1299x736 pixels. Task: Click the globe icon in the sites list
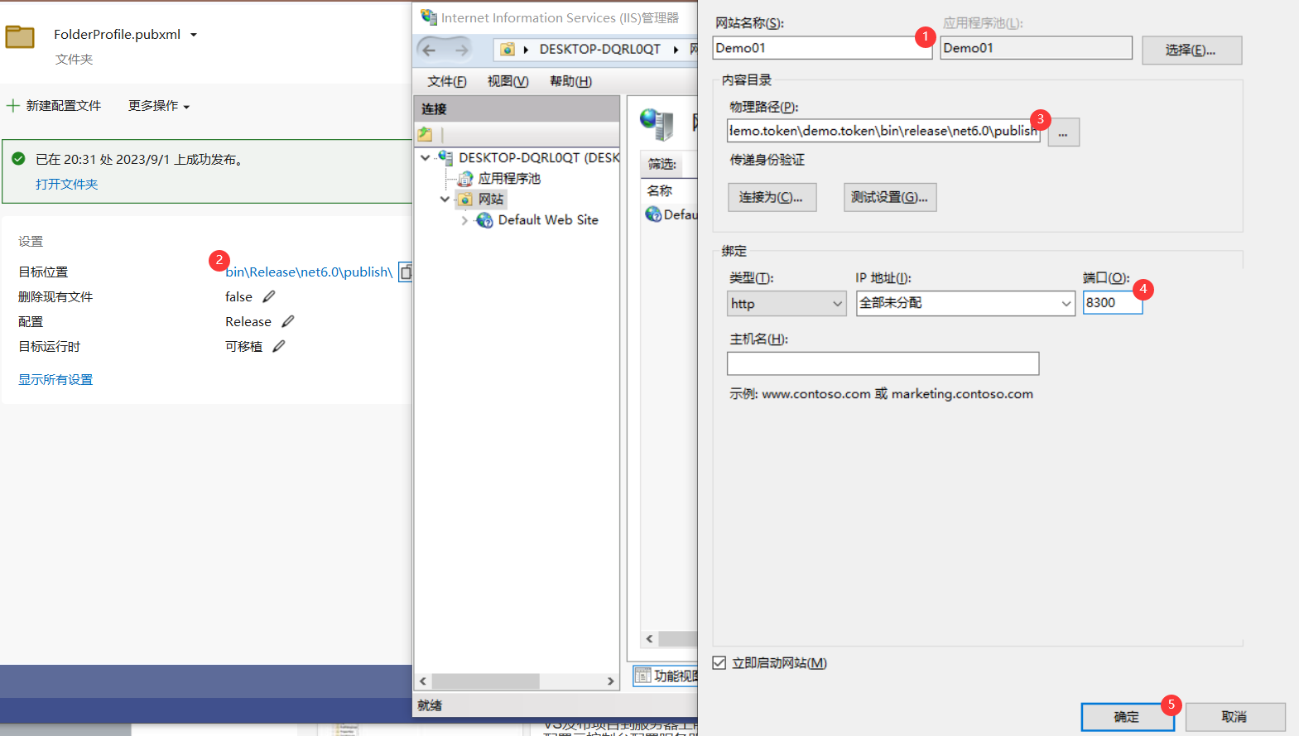[653, 214]
